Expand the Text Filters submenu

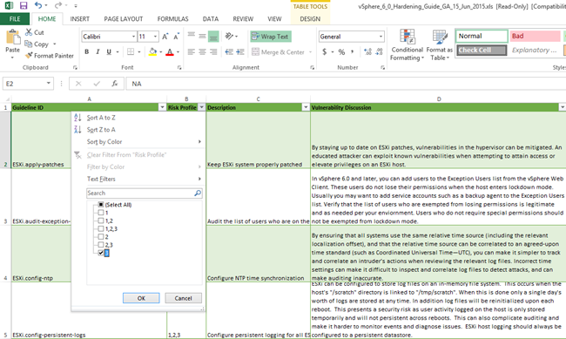(138, 179)
